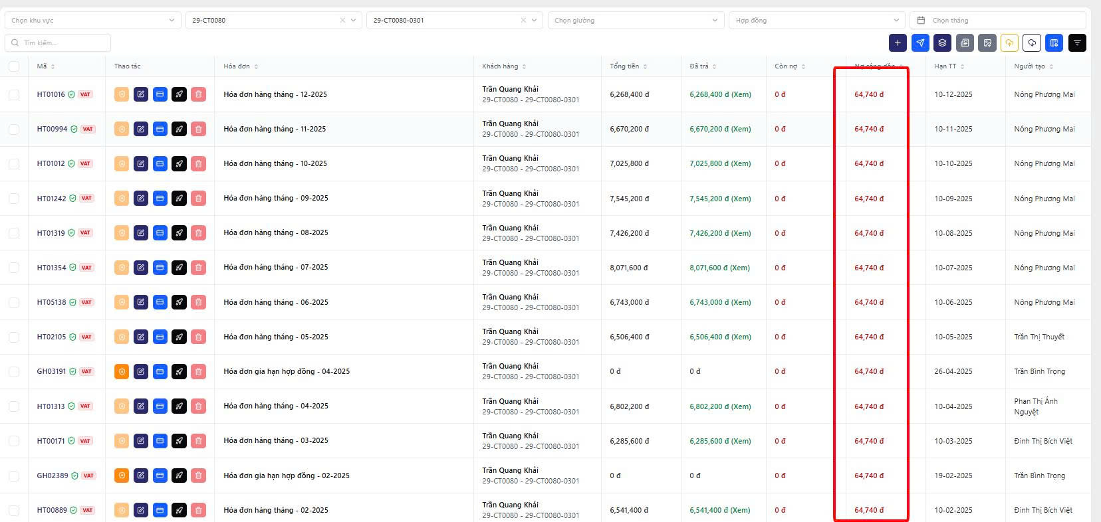Viewport: 1101px width, 522px height.
Task: Open the "Chọn giường" dropdown
Action: [636, 21]
